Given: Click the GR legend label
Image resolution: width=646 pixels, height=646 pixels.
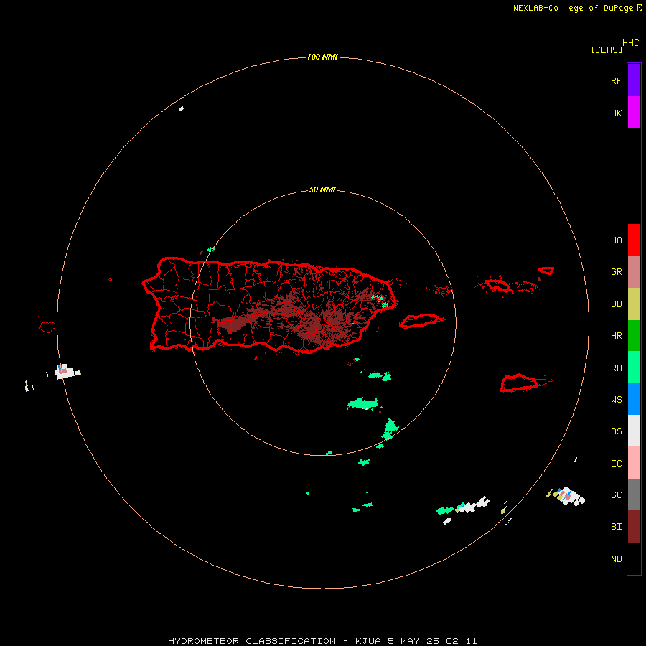Looking at the screenshot, I should pyautogui.click(x=616, y=272).
